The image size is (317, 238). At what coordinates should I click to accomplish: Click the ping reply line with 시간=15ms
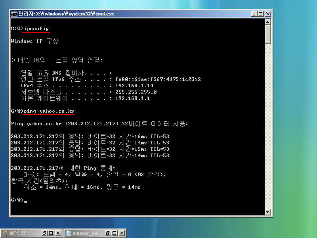tap(90, 149)
